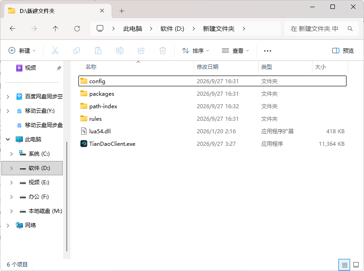Open chevron after 新建文件夹 in address bar

(x=244, y=29)
